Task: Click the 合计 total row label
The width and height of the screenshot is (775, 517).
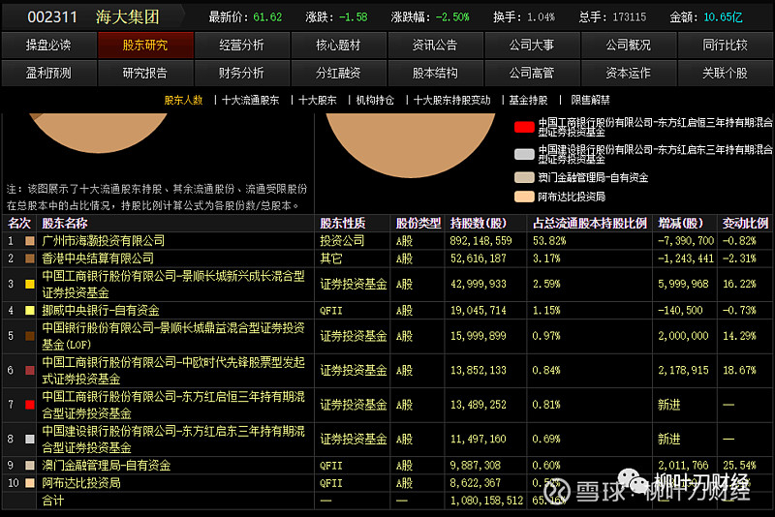Action: click(53, 501)
